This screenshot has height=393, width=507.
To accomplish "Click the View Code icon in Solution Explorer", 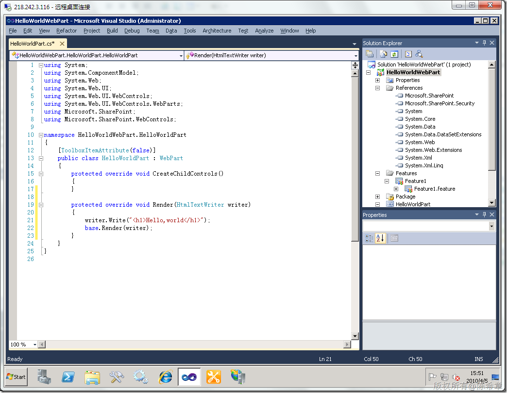I will tap(408, 54).
